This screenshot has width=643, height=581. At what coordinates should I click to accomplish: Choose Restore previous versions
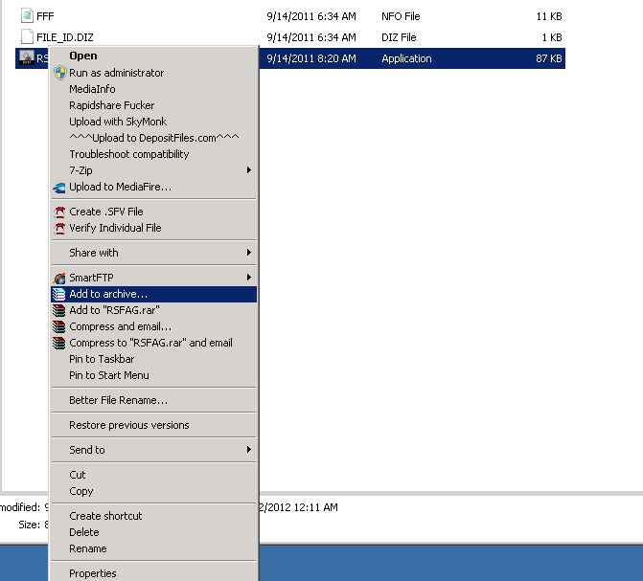pos(128,425)
